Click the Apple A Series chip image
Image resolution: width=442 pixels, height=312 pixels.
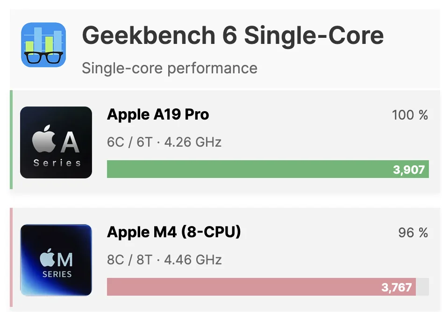(56, 142)
